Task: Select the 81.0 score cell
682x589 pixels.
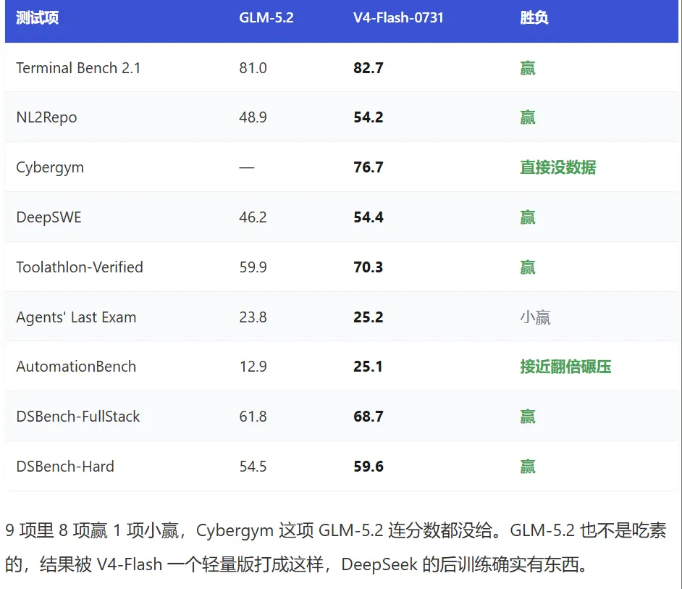Action: pyautogui.click(x=253, y=68)
